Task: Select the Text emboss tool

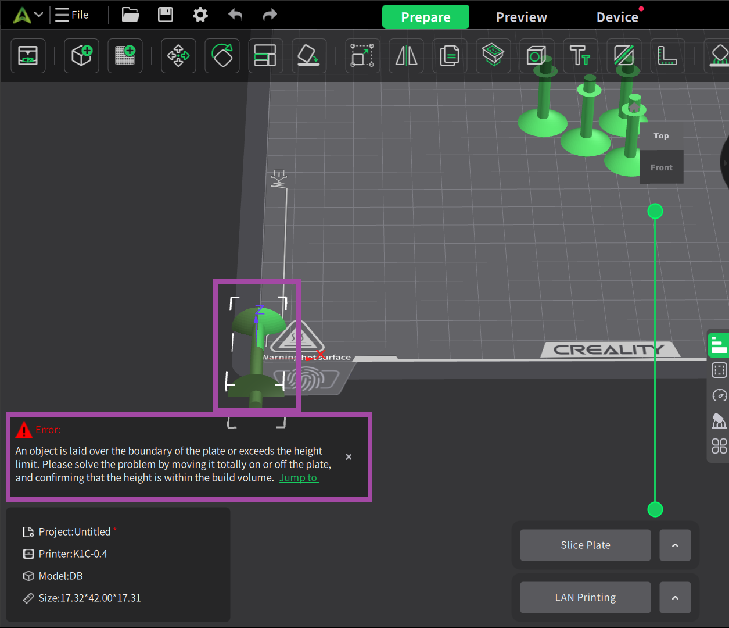Action: click(x=580, y=56)
